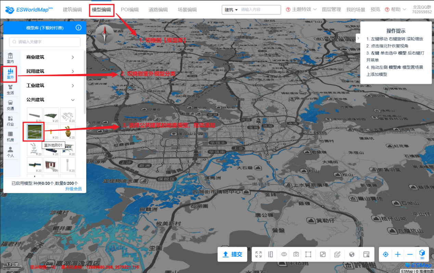Image resolution: width=434 pixels, height=273 pixels.
Task: Open the 主题特效 dropdown menu
Action: tap(304, 10)
